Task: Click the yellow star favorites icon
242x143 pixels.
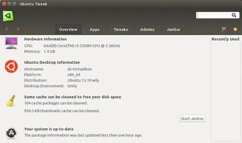Action: pos(235,29)
